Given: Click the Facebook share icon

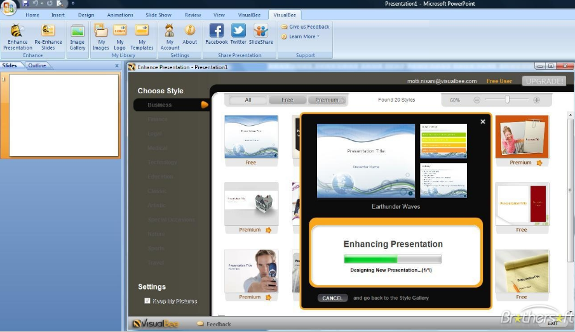Looking at the screenshot, I should pyautogui.click(x=216, y=30).
